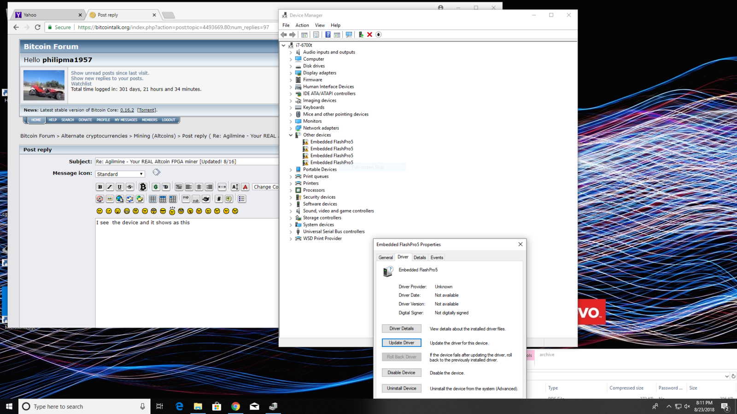Click the insert table icon
737x414 pixels.
(x=153, y=199)
